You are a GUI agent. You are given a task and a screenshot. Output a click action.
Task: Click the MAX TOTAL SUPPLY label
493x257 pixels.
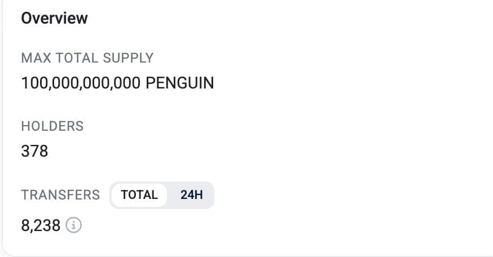click(87, 58)
